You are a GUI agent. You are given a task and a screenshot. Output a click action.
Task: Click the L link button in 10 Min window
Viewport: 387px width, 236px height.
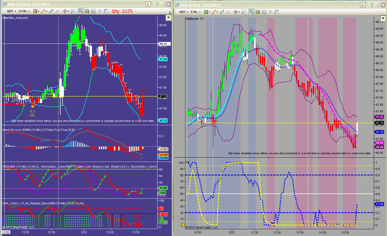point(148,4)
